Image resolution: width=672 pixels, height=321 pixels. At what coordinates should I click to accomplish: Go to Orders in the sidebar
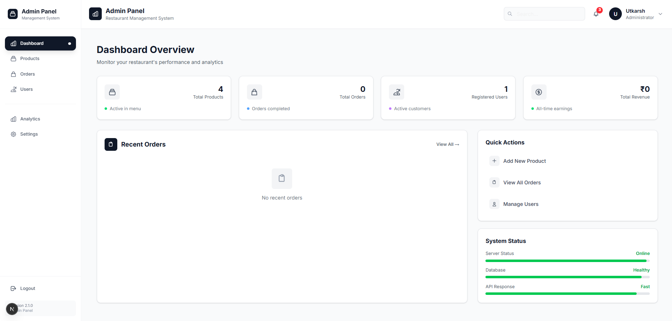[x=28, y=74]
